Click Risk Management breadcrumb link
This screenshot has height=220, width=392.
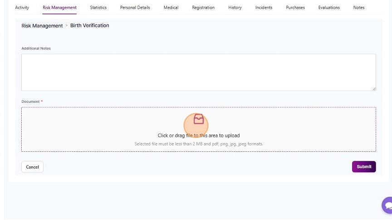coord(42,26)
